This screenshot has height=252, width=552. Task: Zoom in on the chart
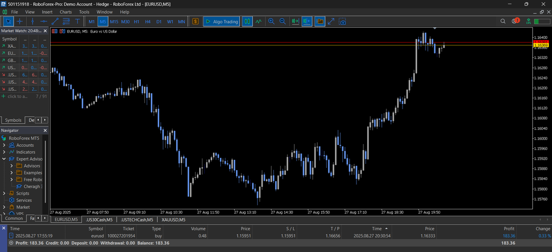coord(271,21)
